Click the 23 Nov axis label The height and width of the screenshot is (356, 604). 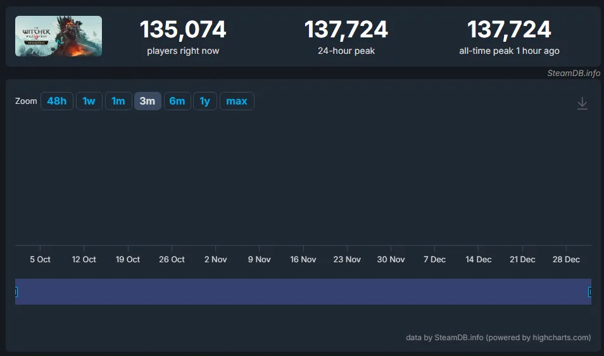(x=347, y=259)
